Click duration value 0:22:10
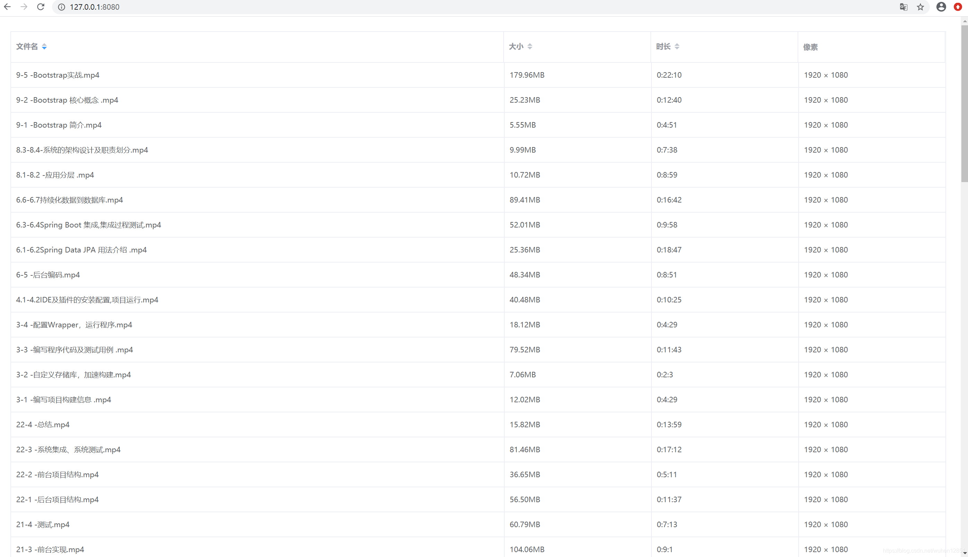Screen dimensions: 968x557 tap(669, 75)
